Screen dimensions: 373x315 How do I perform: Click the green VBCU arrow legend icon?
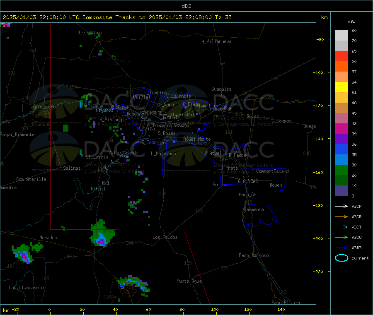342,237
